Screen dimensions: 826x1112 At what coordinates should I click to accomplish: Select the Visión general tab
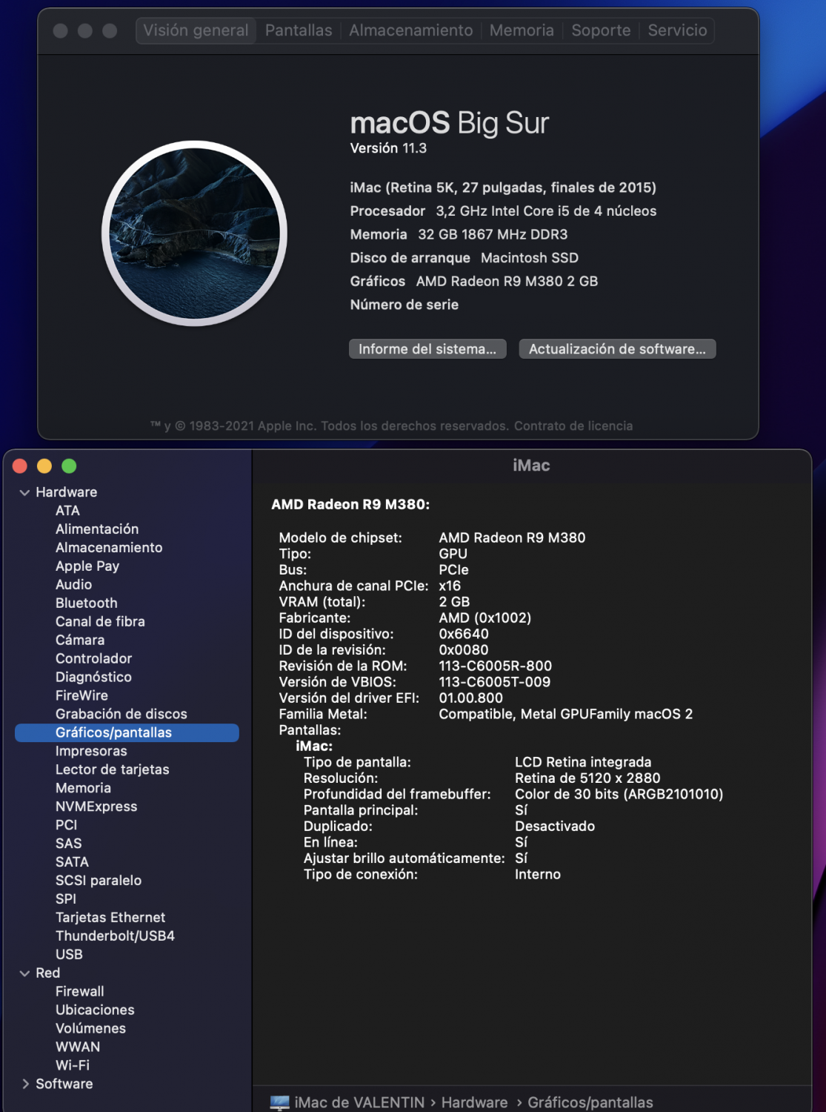coord(196,30)
